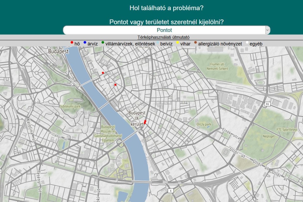Click the white egyéb legend dot

[247, 42]
